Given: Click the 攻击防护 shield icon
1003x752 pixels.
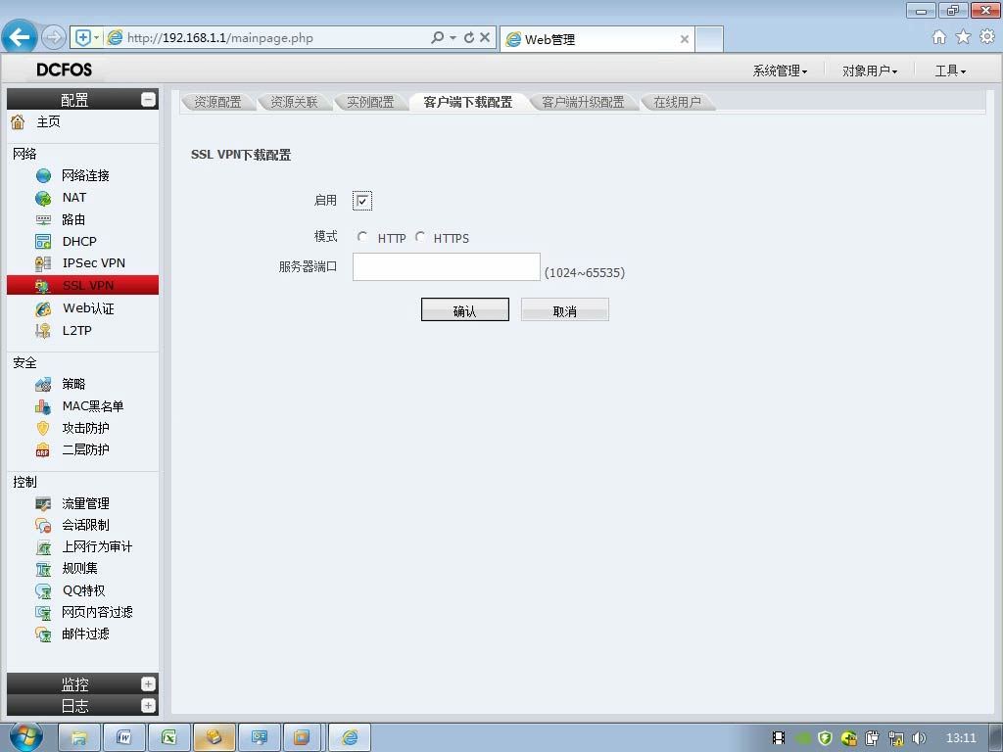Looking at the screenshot, I should pyautogui.click(x=43, y=429).
